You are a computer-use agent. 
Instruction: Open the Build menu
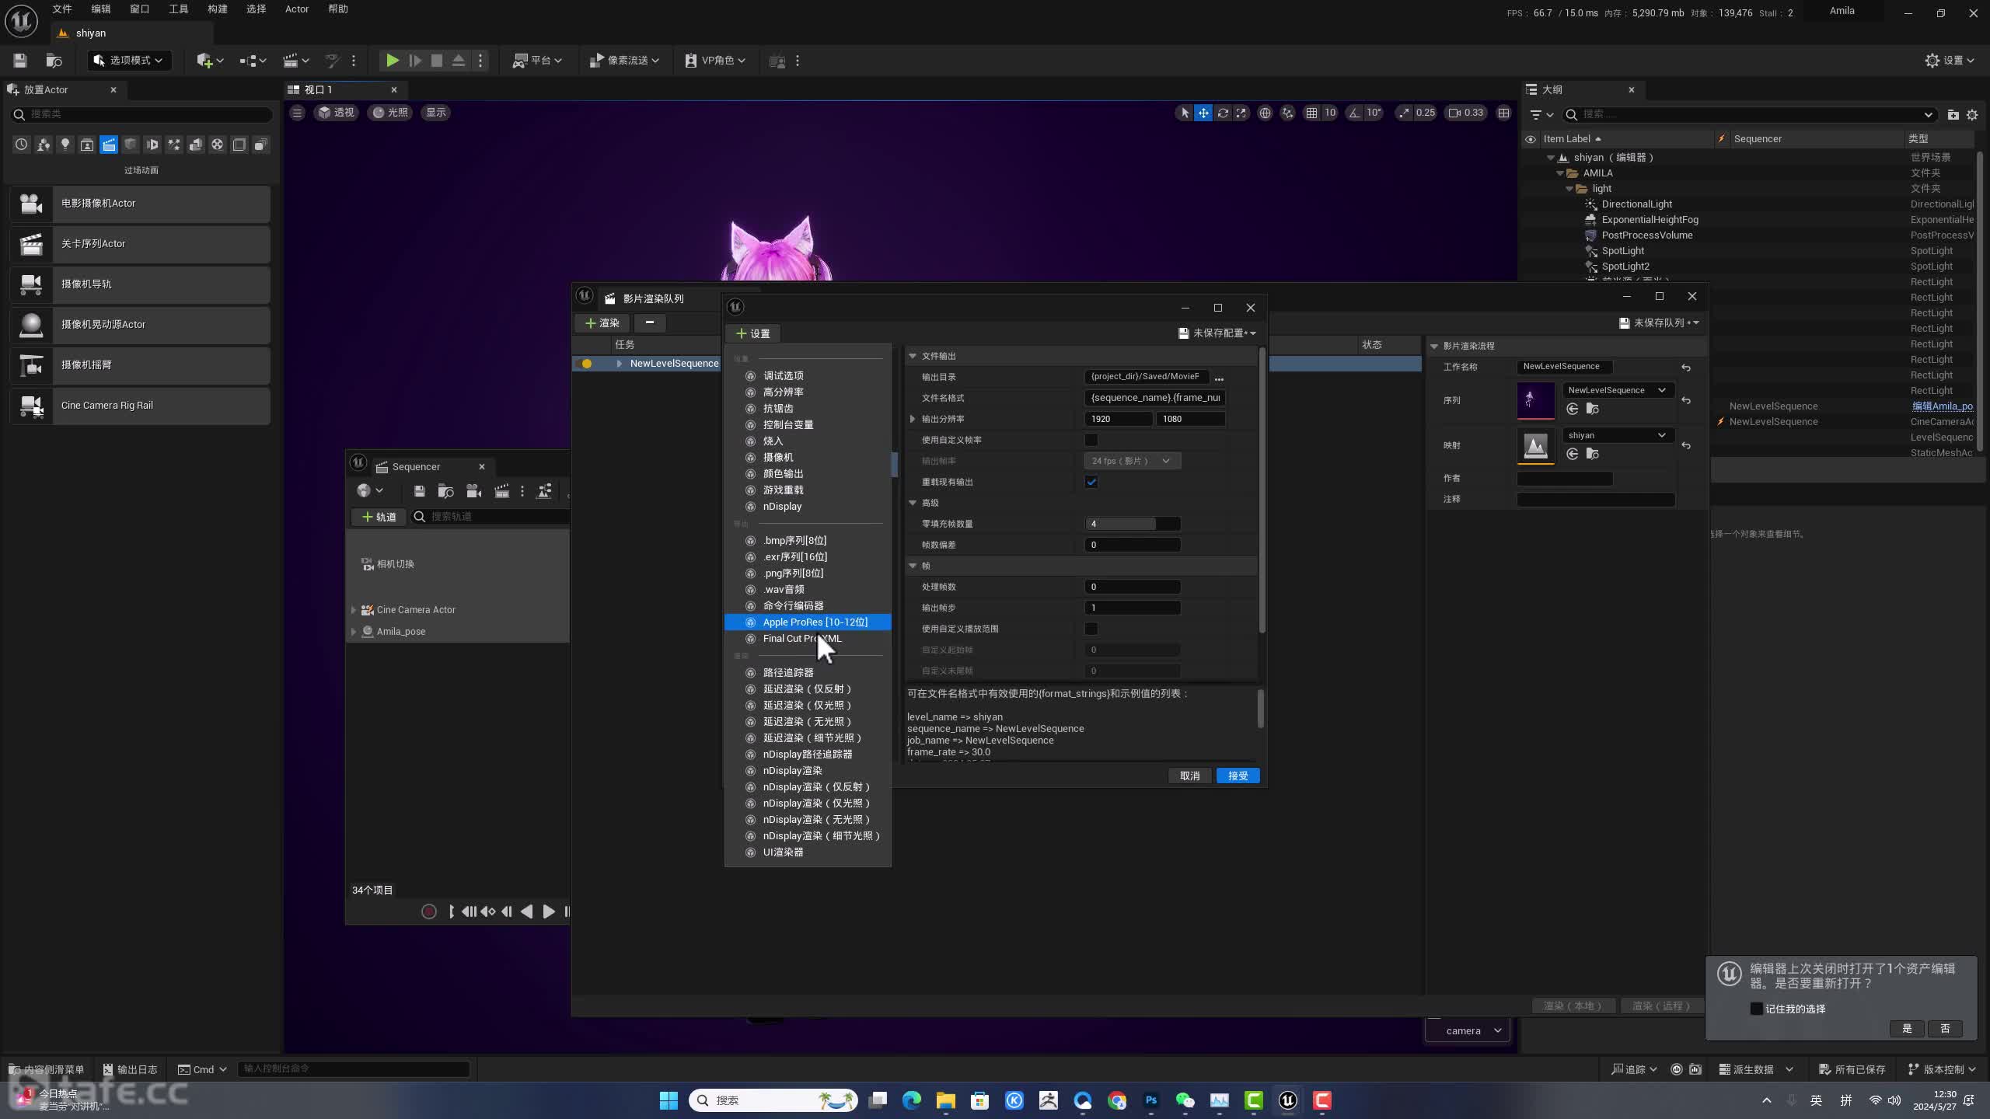tap(218, 9)
